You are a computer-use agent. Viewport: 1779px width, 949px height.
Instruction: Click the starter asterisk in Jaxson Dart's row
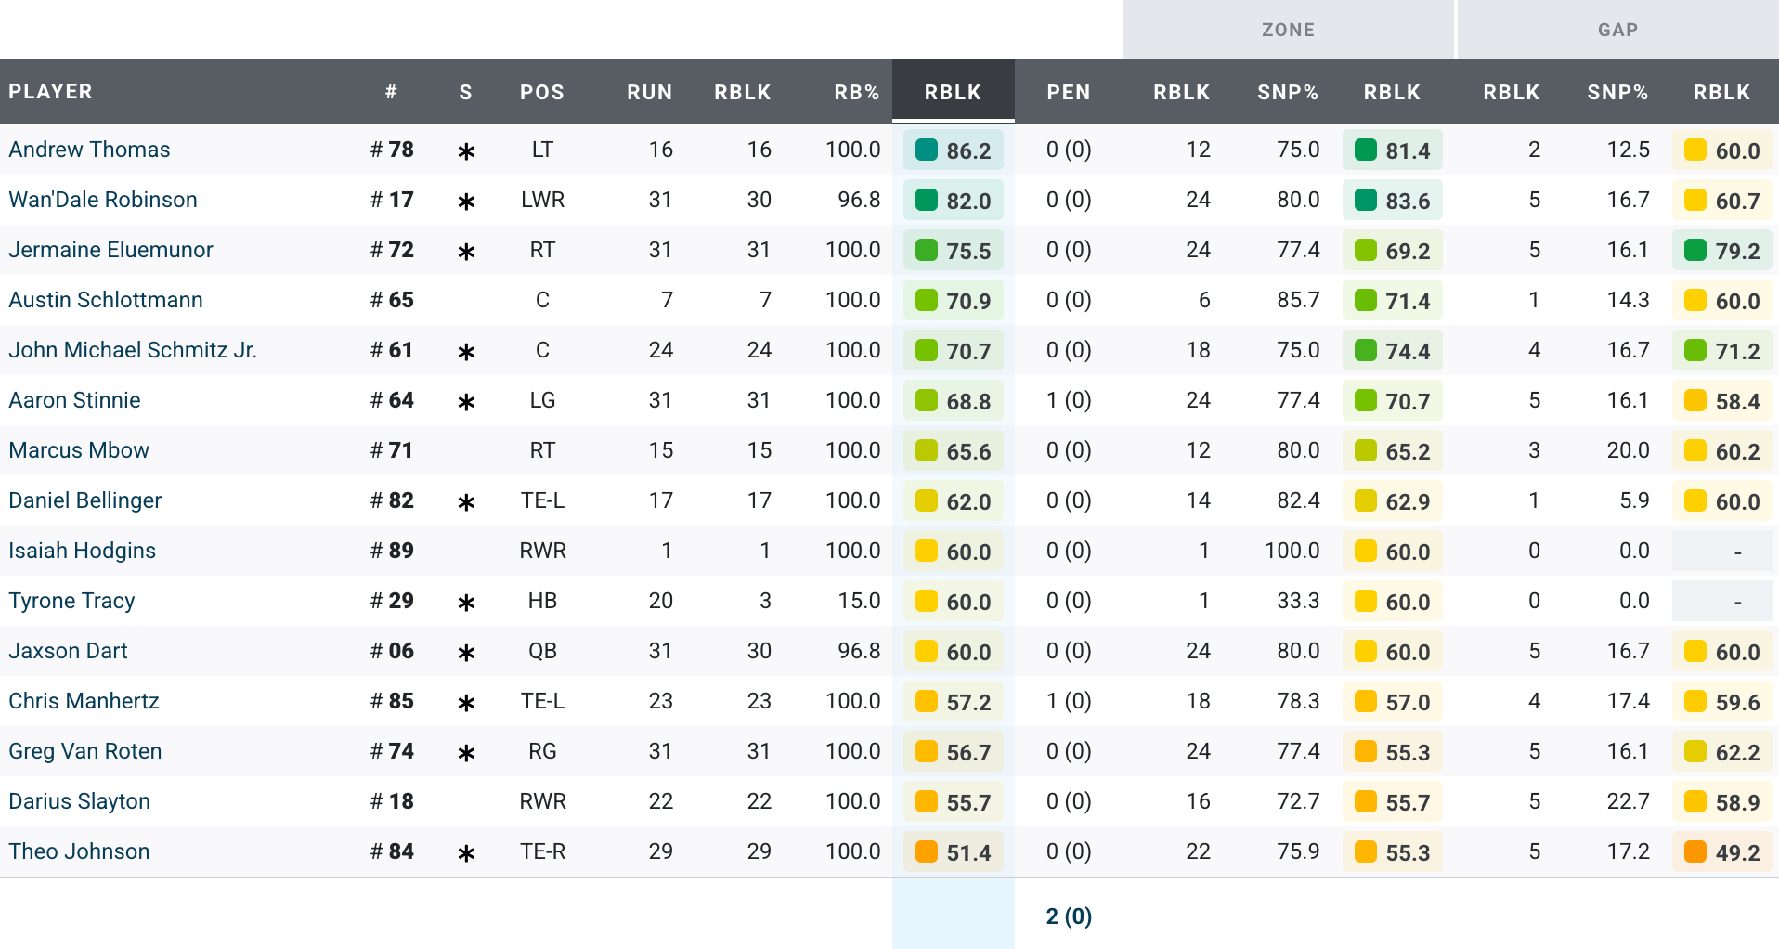[x=466, y=653]
